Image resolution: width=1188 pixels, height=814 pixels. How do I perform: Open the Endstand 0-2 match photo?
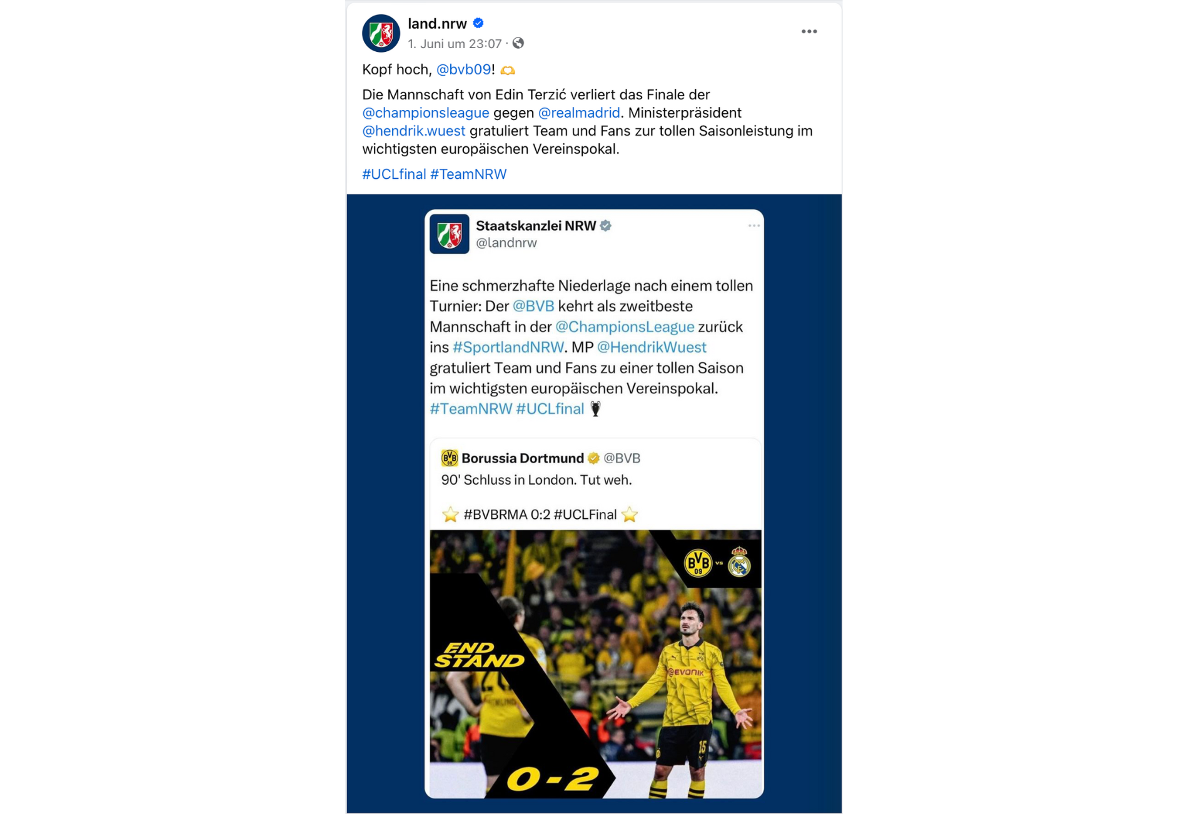click(x=595, y=664)
